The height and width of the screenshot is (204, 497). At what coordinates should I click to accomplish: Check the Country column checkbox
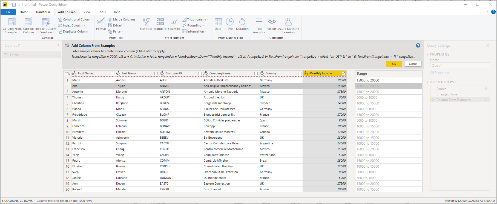pos(300,73)
